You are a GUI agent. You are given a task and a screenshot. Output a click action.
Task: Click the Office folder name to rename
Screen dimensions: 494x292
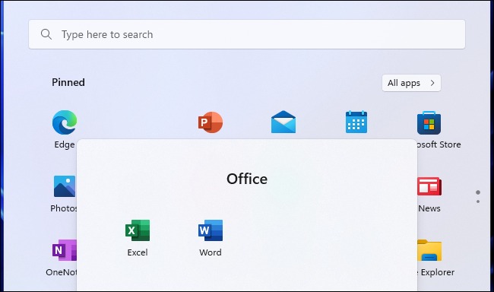(x=247, y=179)
